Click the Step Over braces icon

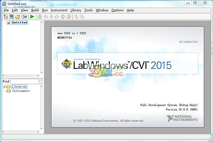pos(51,17)
